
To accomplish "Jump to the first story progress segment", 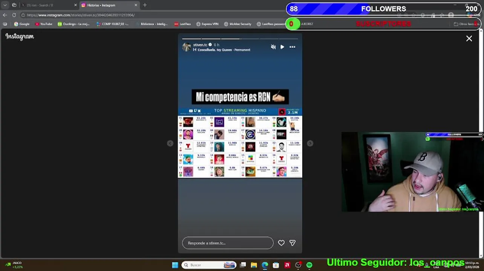I will (191, 39).
